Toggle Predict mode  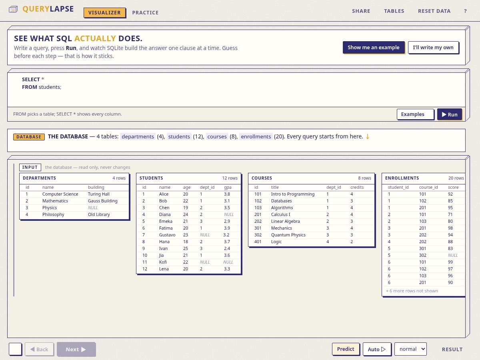(346, 349)
